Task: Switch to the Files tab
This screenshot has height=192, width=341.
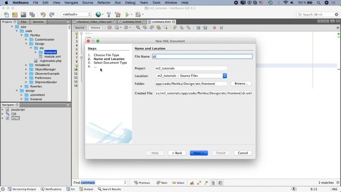Action: pyautogui.click(x=23, y=22)
